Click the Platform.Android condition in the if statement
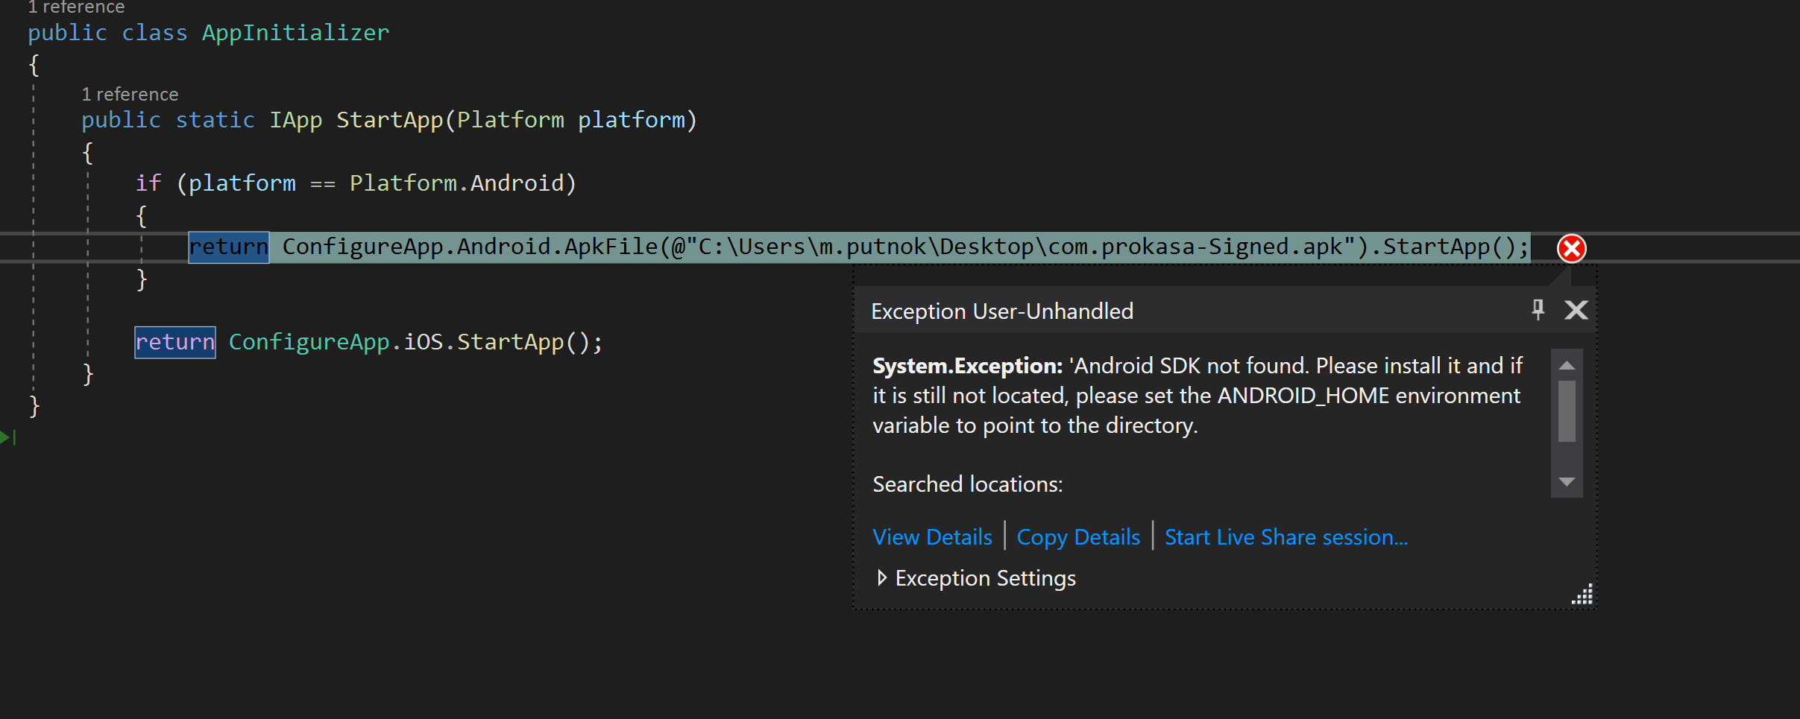The height and width of the screenshot is (719, 1800). [456, 183]
